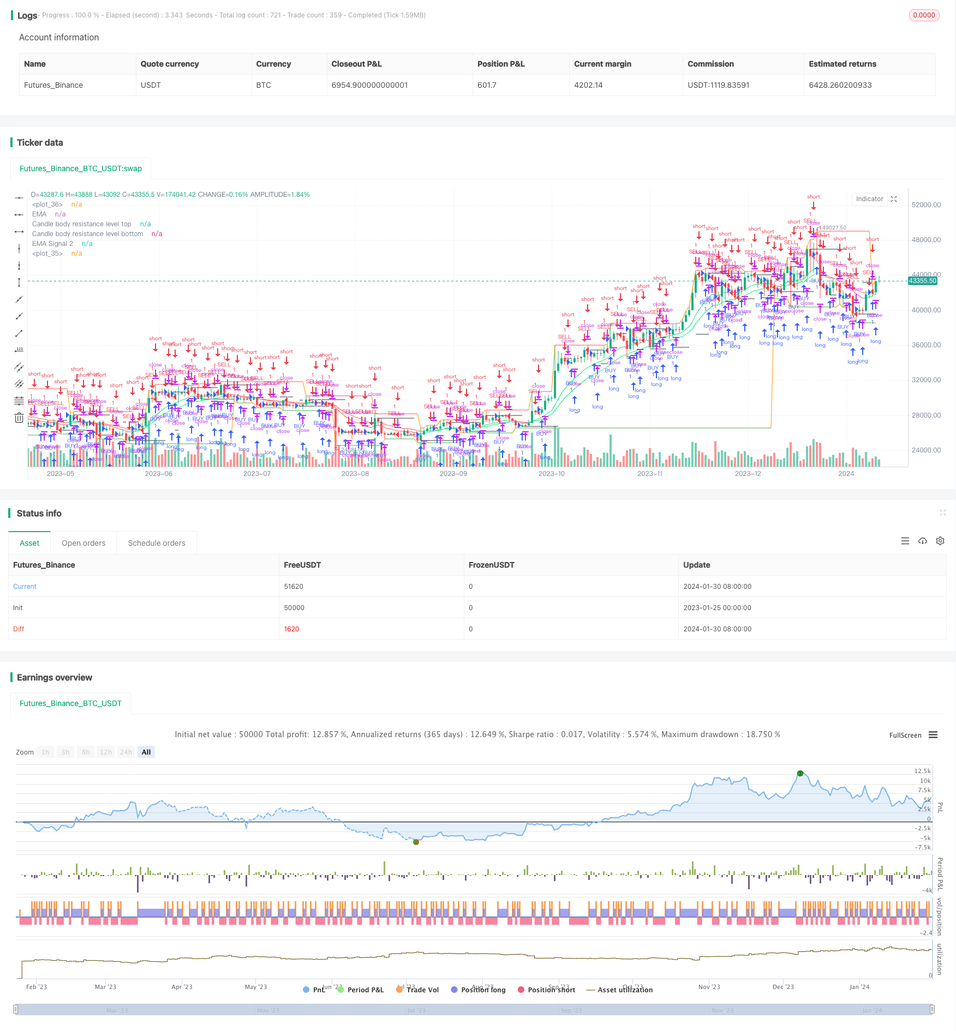
Task: Click the trash icon to delete drawings
Action: click(19, 418)
